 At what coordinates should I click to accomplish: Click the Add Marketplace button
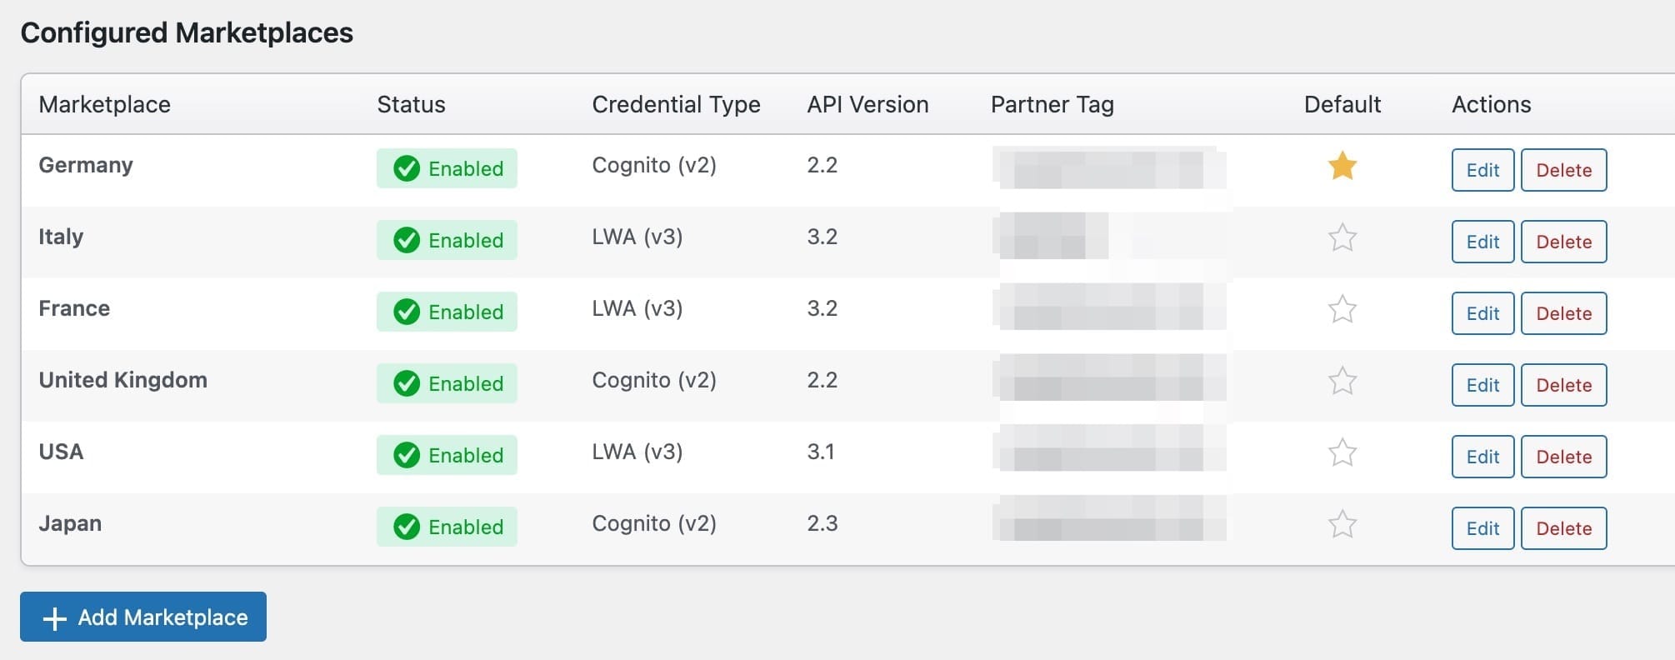142,617
